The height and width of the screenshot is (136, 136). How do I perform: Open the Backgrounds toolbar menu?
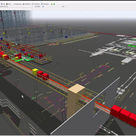pos(17,4)
